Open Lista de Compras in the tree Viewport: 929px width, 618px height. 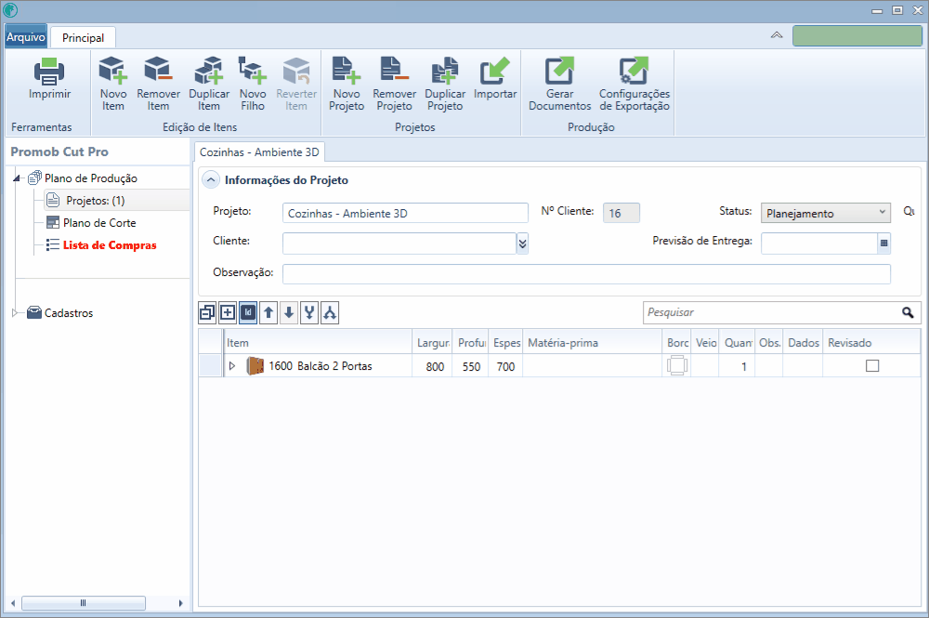110,244
